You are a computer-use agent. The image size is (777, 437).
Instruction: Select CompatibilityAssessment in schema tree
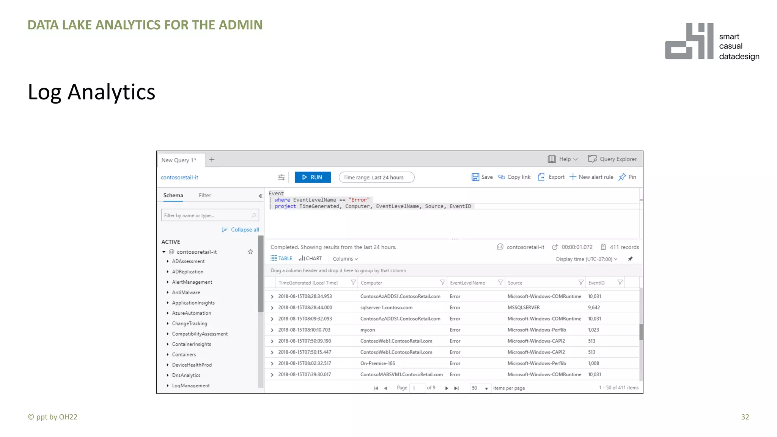(200, 334)
